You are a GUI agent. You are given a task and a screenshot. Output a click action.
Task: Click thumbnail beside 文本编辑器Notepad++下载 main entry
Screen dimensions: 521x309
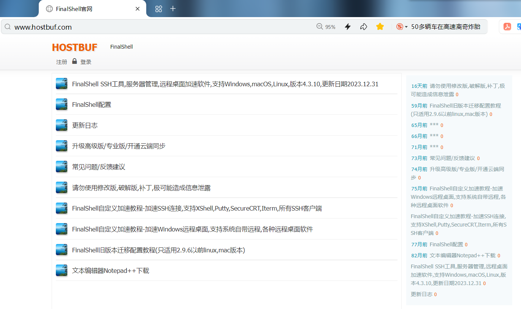pyautogui.click(x=62, y=270)
